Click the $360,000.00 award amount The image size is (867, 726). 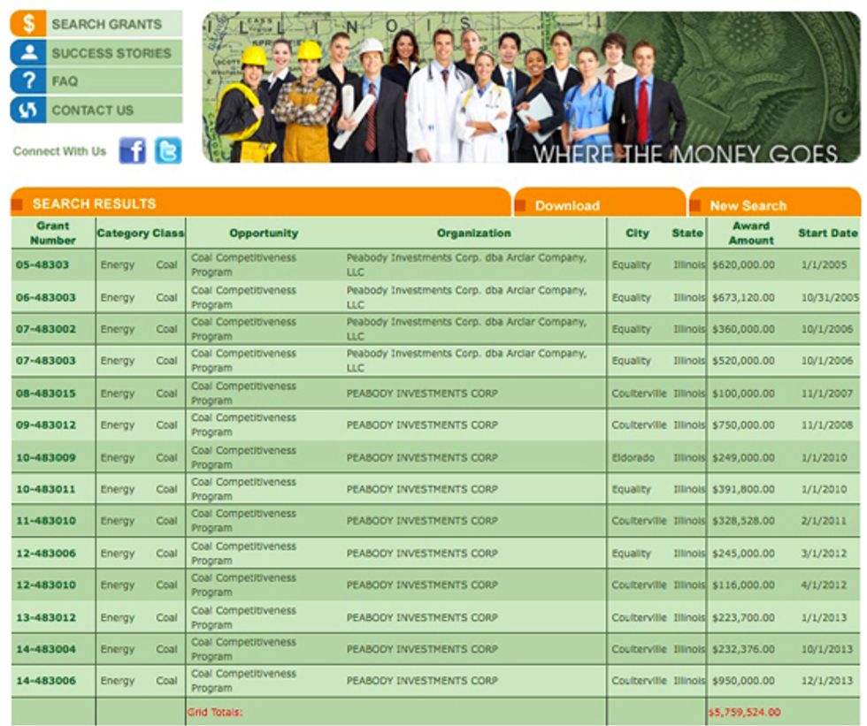click(743, 329)
